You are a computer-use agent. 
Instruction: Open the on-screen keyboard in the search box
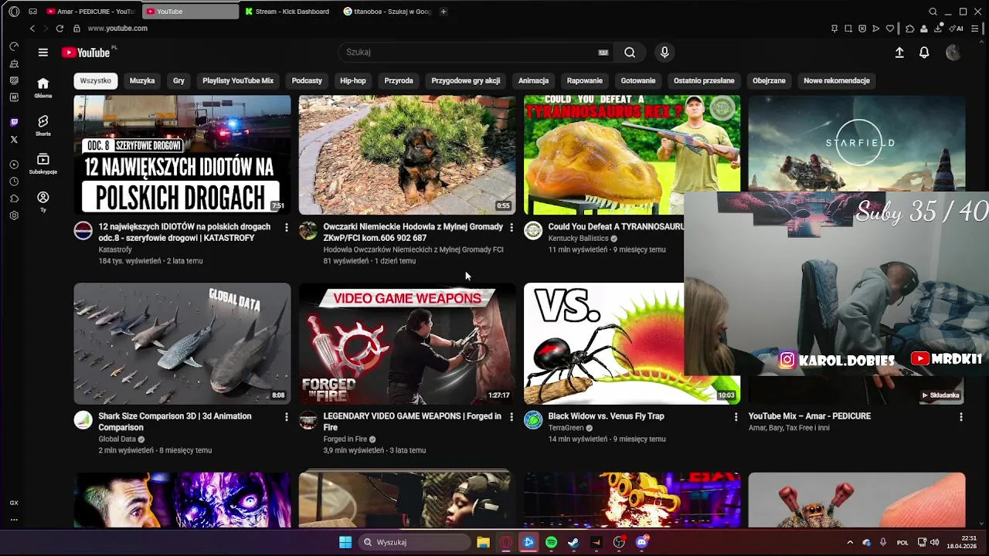(x=603, y=53)
